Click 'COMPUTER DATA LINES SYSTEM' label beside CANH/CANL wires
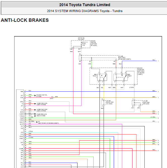Viewport: 167px width, 168px height. pos(42,115)
